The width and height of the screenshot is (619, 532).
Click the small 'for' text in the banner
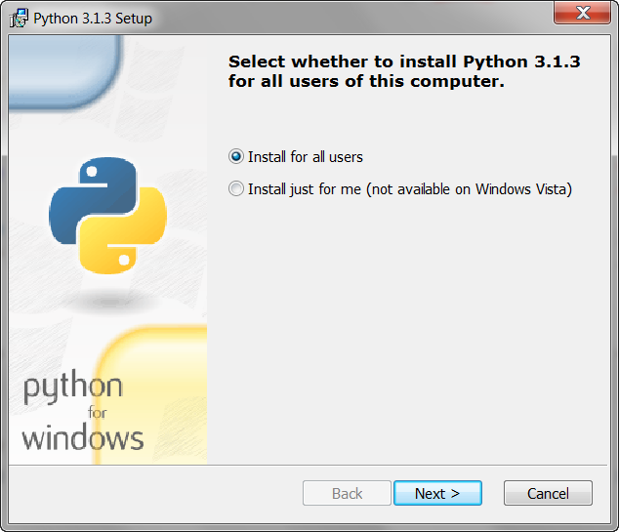click(x=98, y=413)
